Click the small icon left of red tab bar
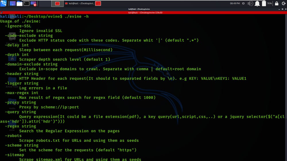Image resolution: width=287 pixels, height=161 pixels. pyautogui.click(x=1, y=13)
